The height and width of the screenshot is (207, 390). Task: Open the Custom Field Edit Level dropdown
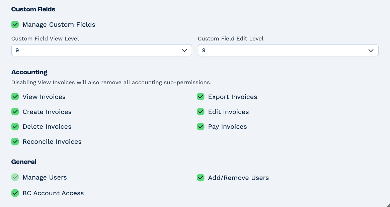[x=288, y=50]
